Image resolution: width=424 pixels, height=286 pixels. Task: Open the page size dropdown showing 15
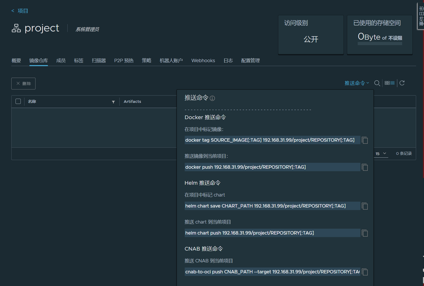(380, 153)
